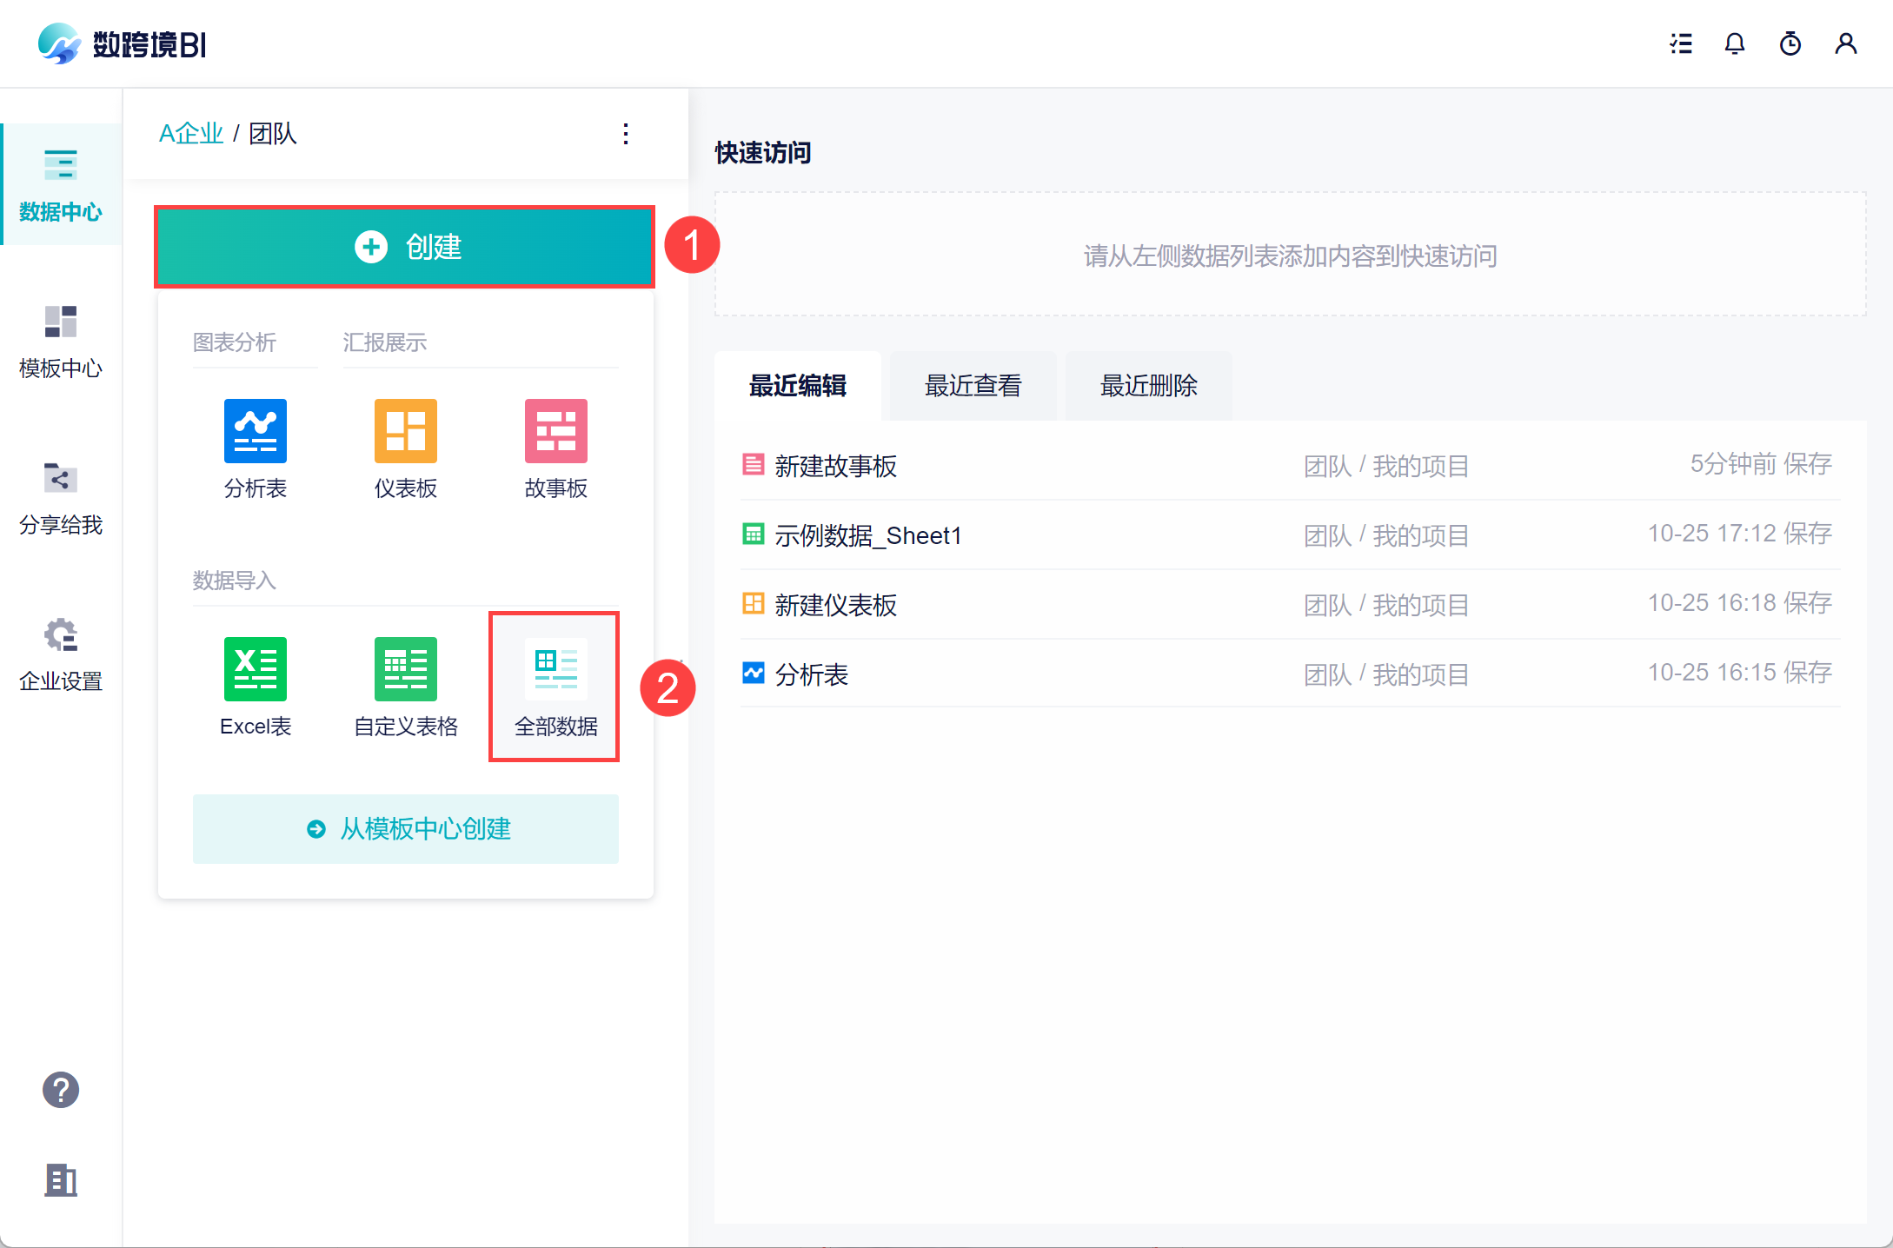Screen dimensions: 1893x1248
Task: Click the 分析表 icon in create panel
Action: point(255,432)
